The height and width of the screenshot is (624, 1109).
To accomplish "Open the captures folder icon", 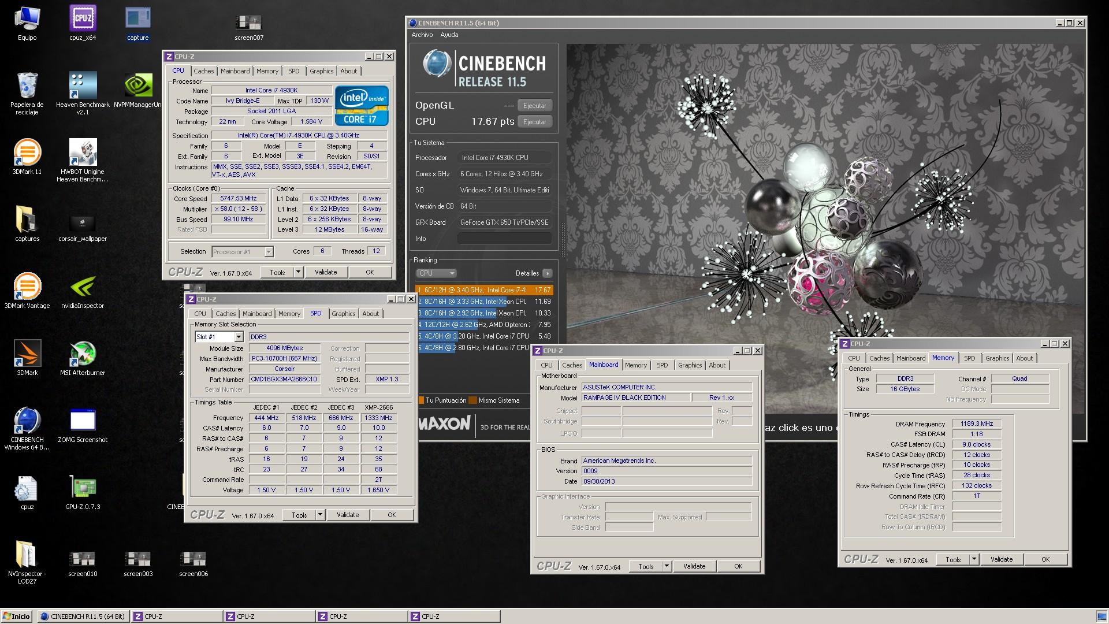I will point(27,224).
